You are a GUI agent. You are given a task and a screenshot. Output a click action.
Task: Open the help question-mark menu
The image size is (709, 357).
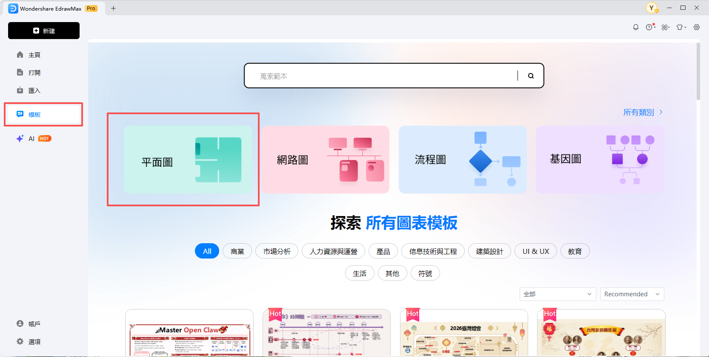coord(650,27)
